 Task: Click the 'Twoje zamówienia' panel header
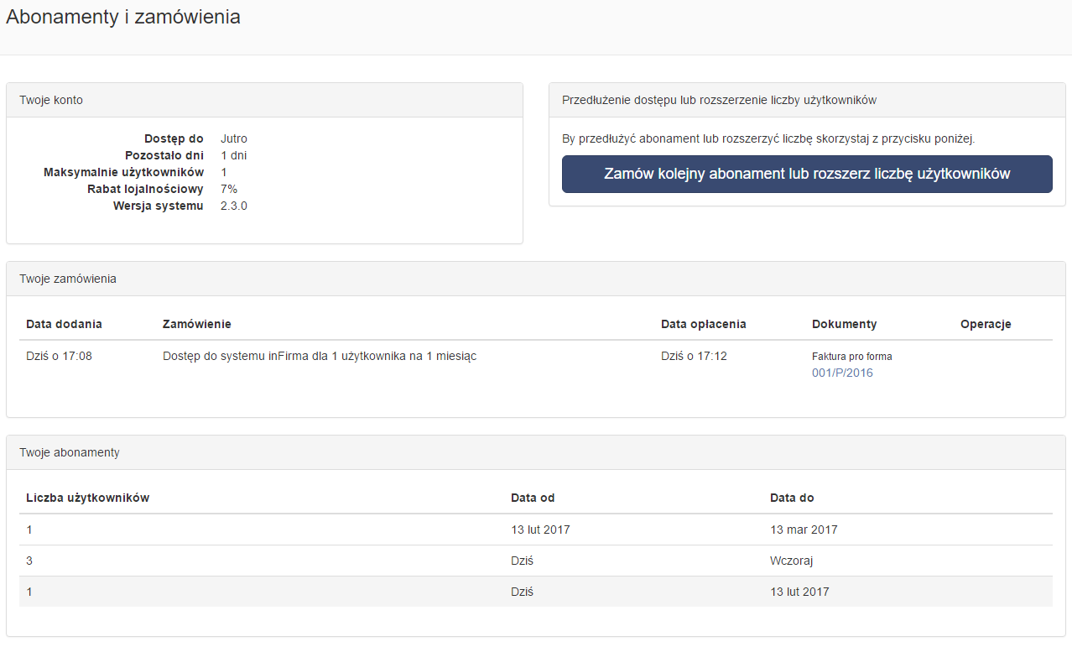pyautogui.click(x=536, y=279)
